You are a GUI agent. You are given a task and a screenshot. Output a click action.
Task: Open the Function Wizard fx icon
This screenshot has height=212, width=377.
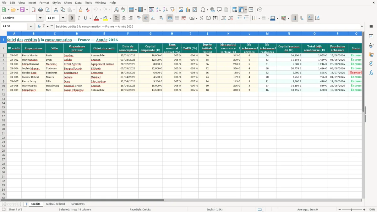tap(39, 27)
